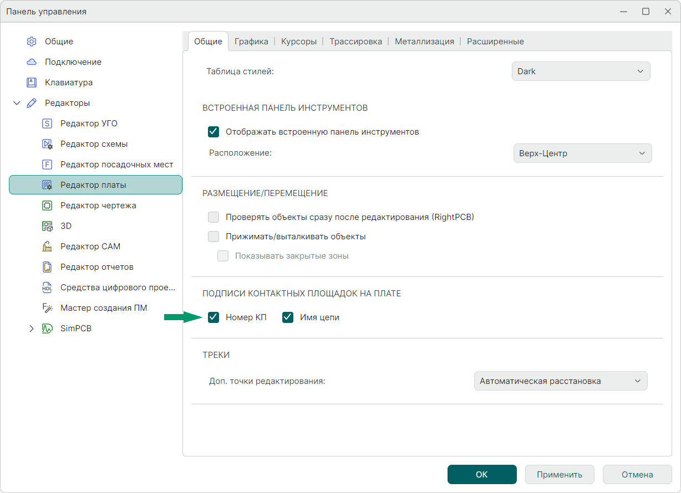Screen dimensions: 681x493
Task: Switch to the Трассировка tab
Action: point(355,42)
